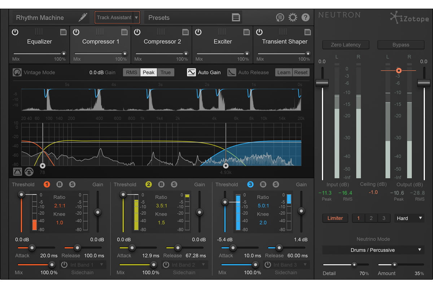
Task: Click Track Assistant button
Action: (x=114, y=17)
